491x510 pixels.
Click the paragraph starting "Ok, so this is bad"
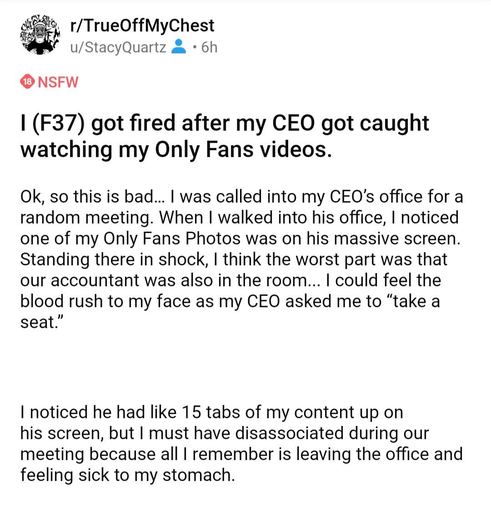241,259
